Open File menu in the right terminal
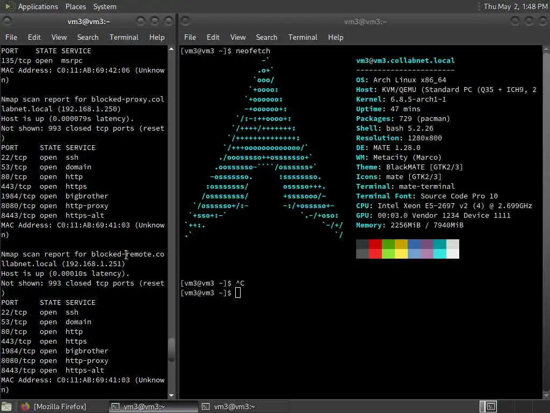Viewport: 550px width, 413px height. (x=190, y=37)
